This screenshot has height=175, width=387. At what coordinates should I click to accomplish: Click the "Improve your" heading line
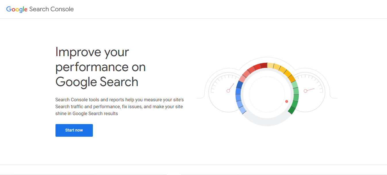(x=92, y=52)
